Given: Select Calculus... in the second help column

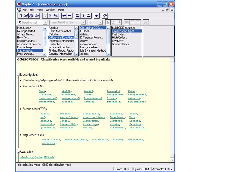Looking at the screenshot, I should pos(55,34).
